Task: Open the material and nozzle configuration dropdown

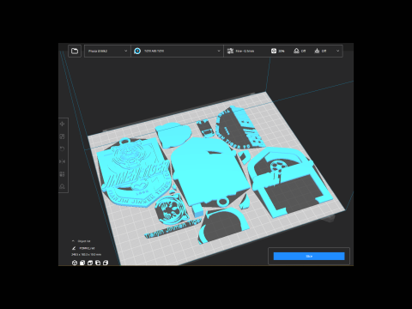Action: tap(177, 51)
